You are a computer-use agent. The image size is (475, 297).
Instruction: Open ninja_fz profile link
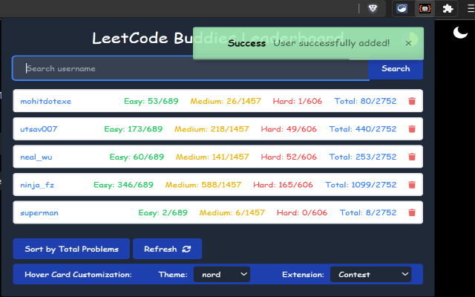[37, 185]
